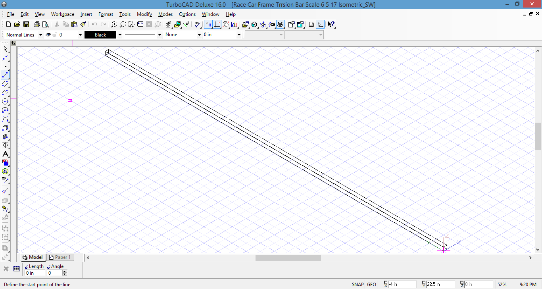
Task: Click the format painter brush icon
Action: point(83,24)
